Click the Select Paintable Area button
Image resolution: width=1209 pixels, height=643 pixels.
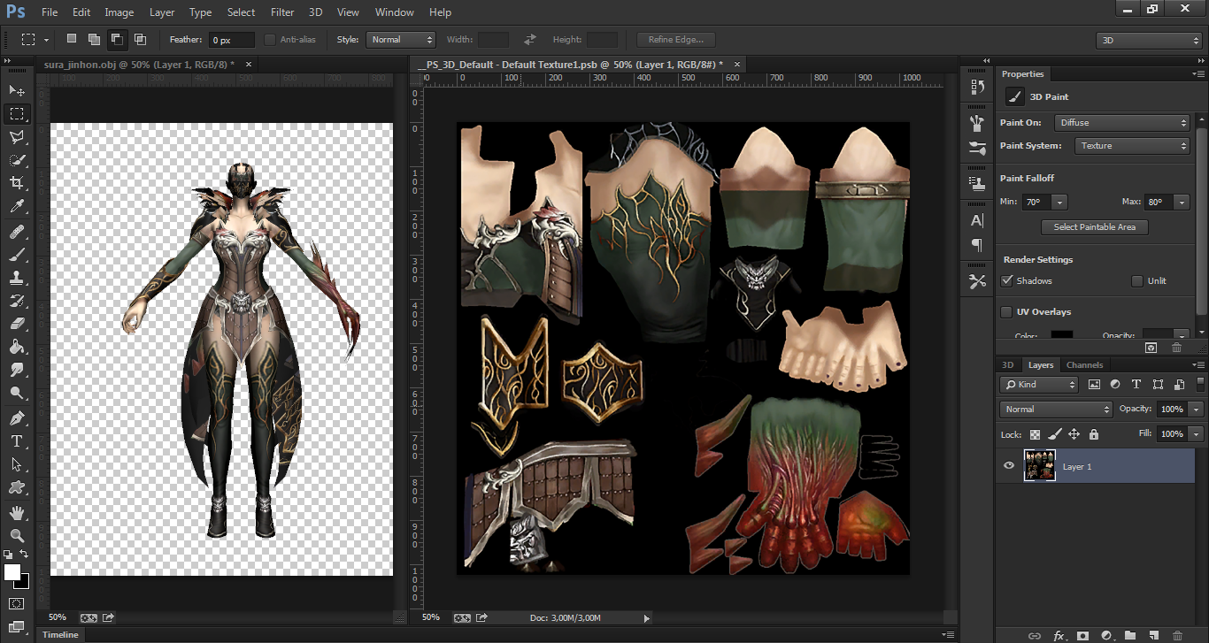point(1094,227)
